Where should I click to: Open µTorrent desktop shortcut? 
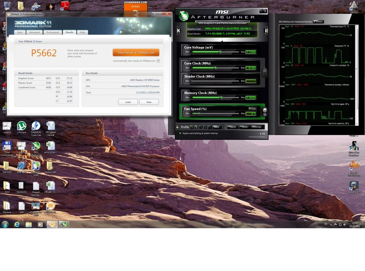point(21,128)
